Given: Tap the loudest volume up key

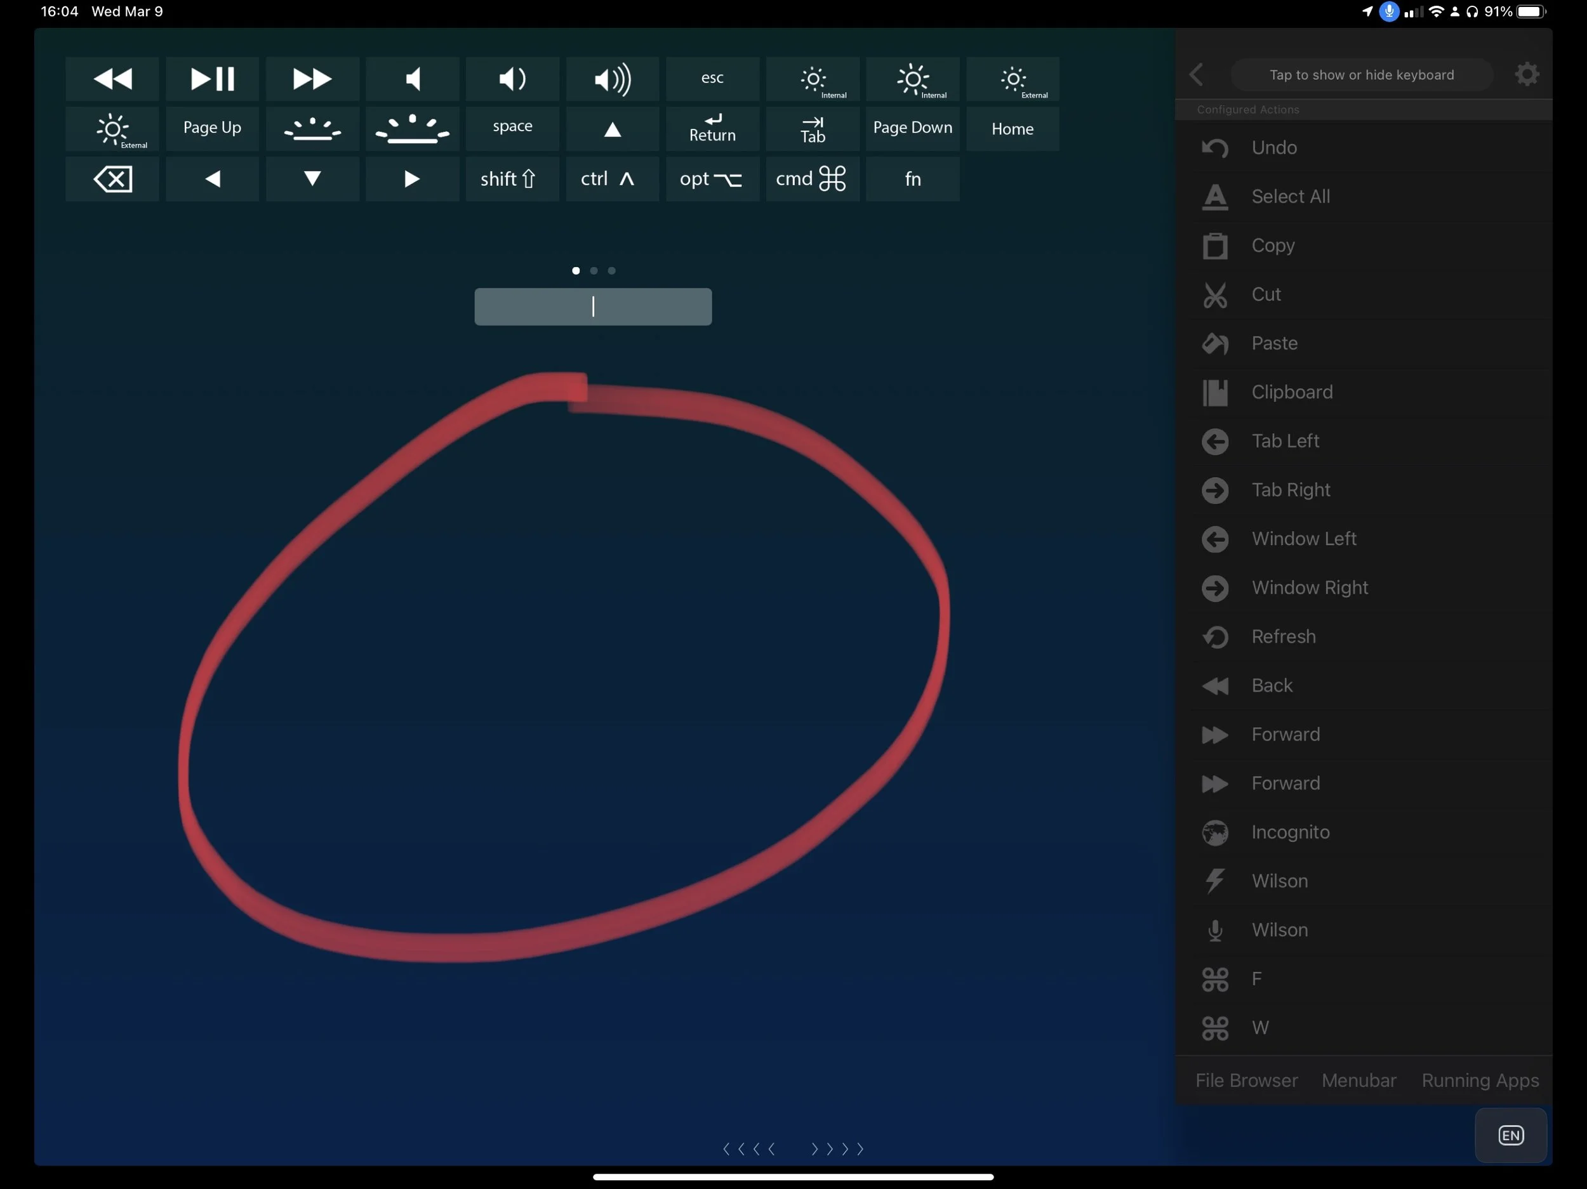Looking at the screenshot, I should coord(612,78).
